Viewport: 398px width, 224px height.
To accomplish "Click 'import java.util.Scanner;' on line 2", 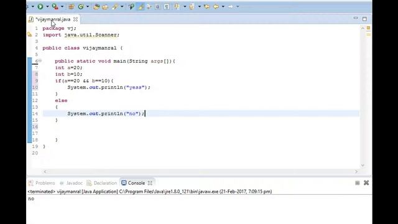I will pyautogui.click(x=81, y=35).
